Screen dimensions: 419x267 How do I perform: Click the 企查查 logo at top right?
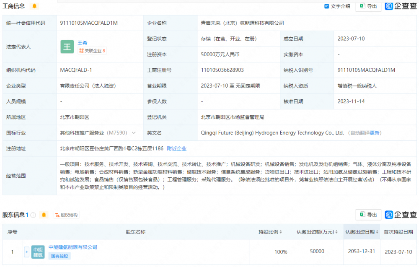coord(401,6)
